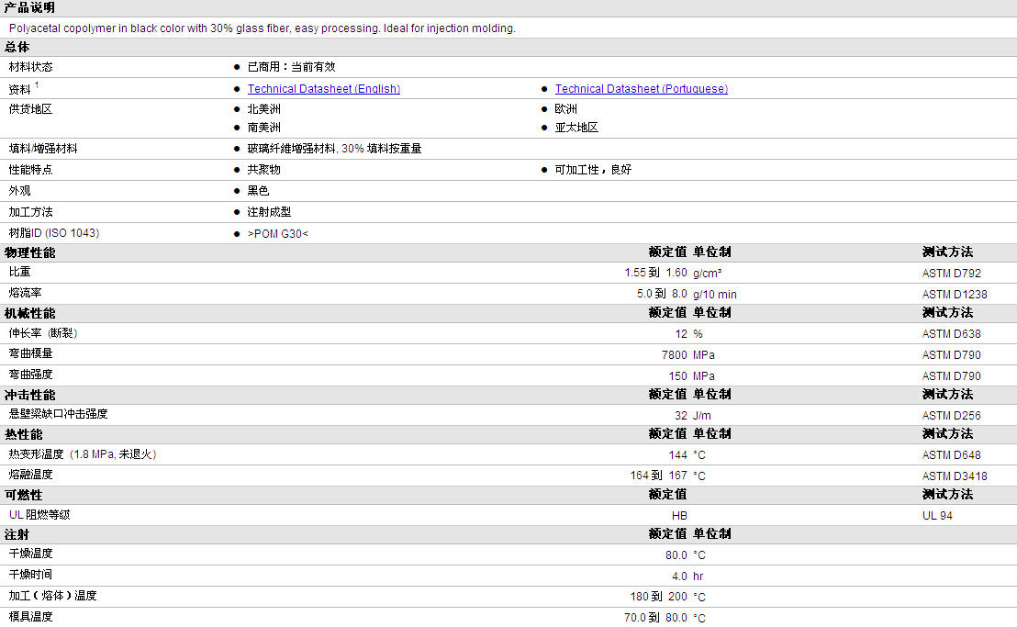This screenshot has height=627, width=1017.
Task: Click ASTM D638 in the 伸长率 row
Action: [951, 334]
